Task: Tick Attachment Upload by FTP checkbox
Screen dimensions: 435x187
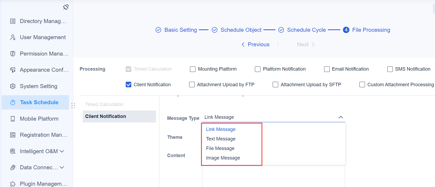Action: (x=192, y=85)
